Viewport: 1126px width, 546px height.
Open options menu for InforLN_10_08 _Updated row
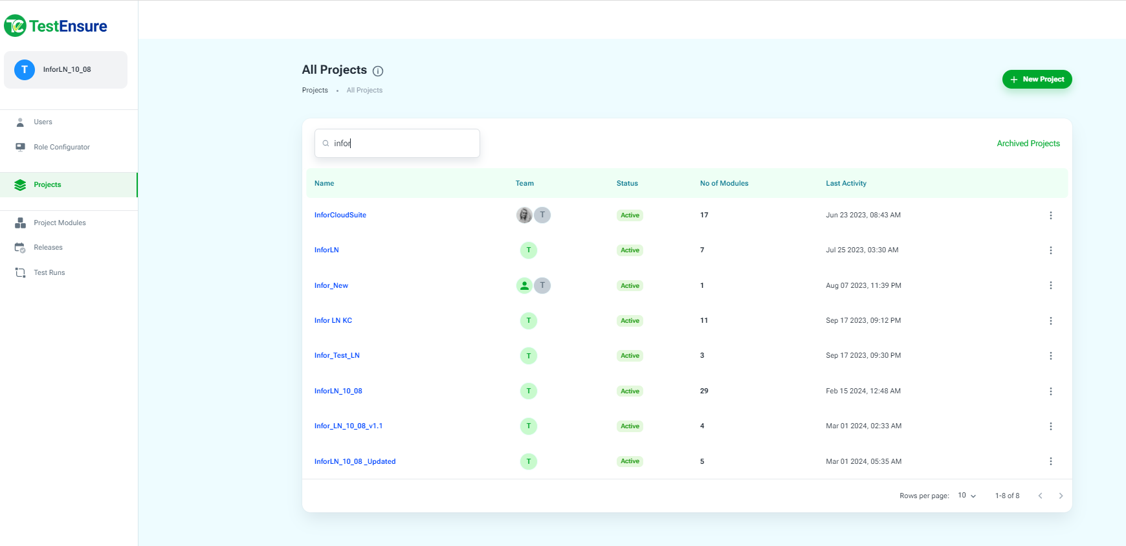click(1051, 461)
